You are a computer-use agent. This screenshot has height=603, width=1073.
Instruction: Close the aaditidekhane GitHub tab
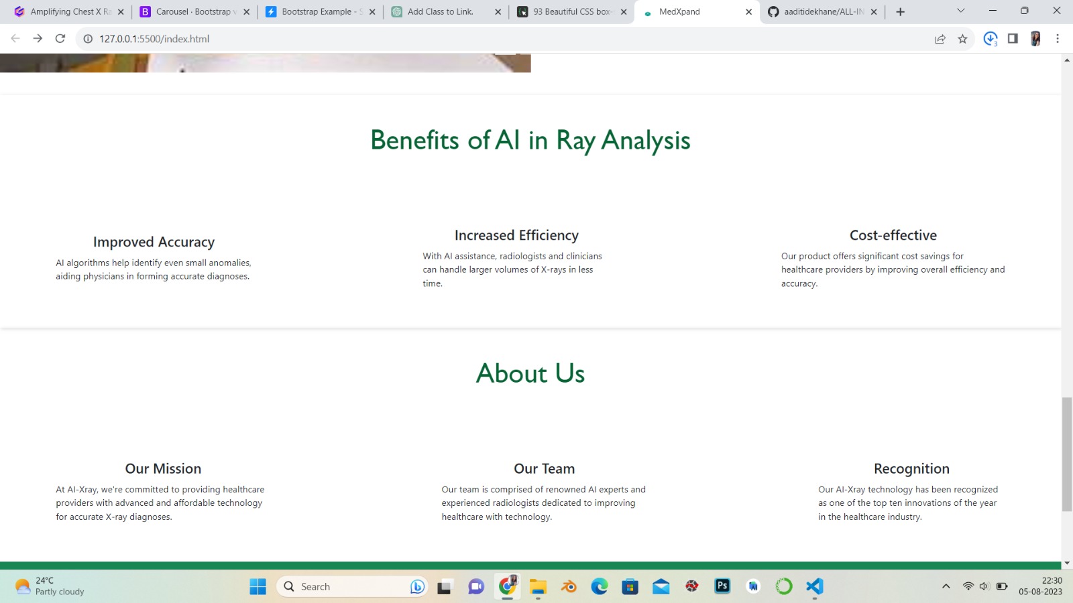[874, 11]
